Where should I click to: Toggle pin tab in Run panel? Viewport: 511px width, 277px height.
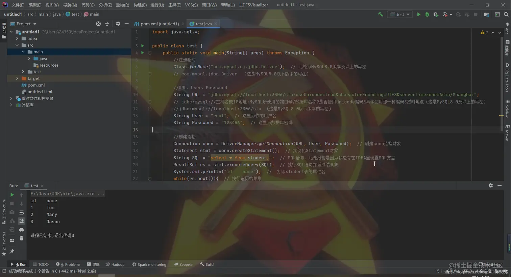point(12,251)
